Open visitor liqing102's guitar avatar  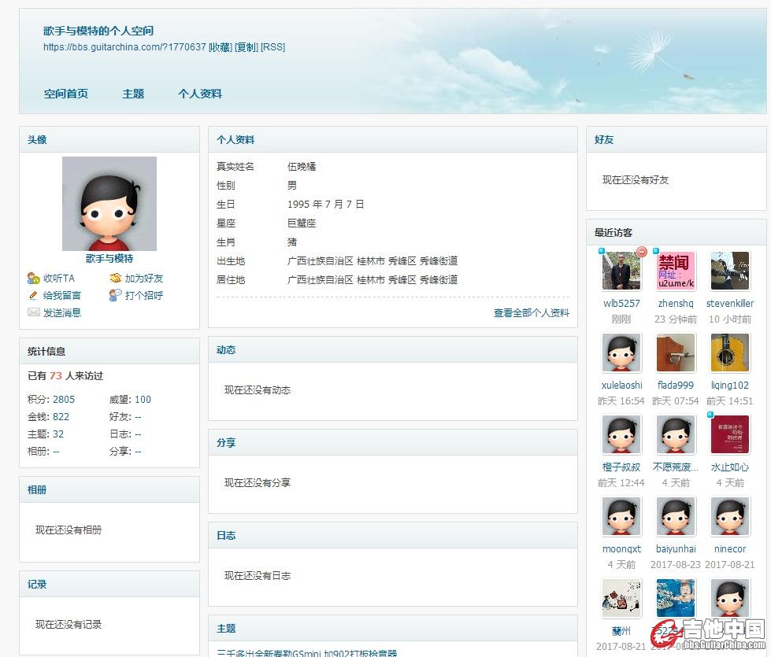(730, 353)
